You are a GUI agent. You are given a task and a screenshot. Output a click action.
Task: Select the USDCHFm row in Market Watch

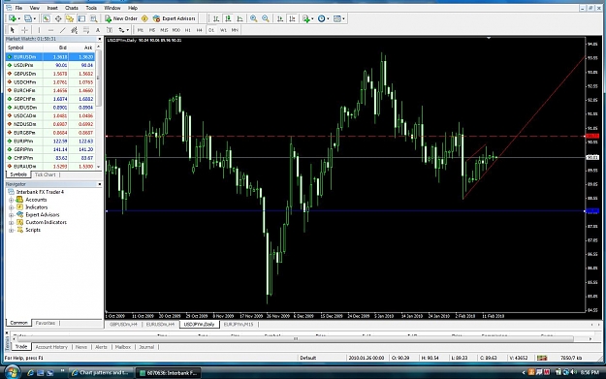click(x=50, y=82)
